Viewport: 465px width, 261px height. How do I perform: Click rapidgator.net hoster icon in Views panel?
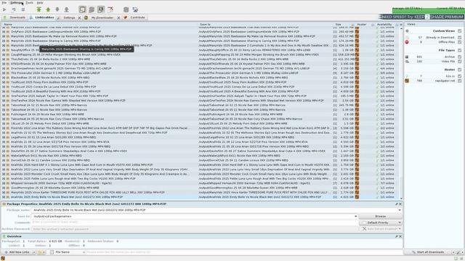point(407,80)
